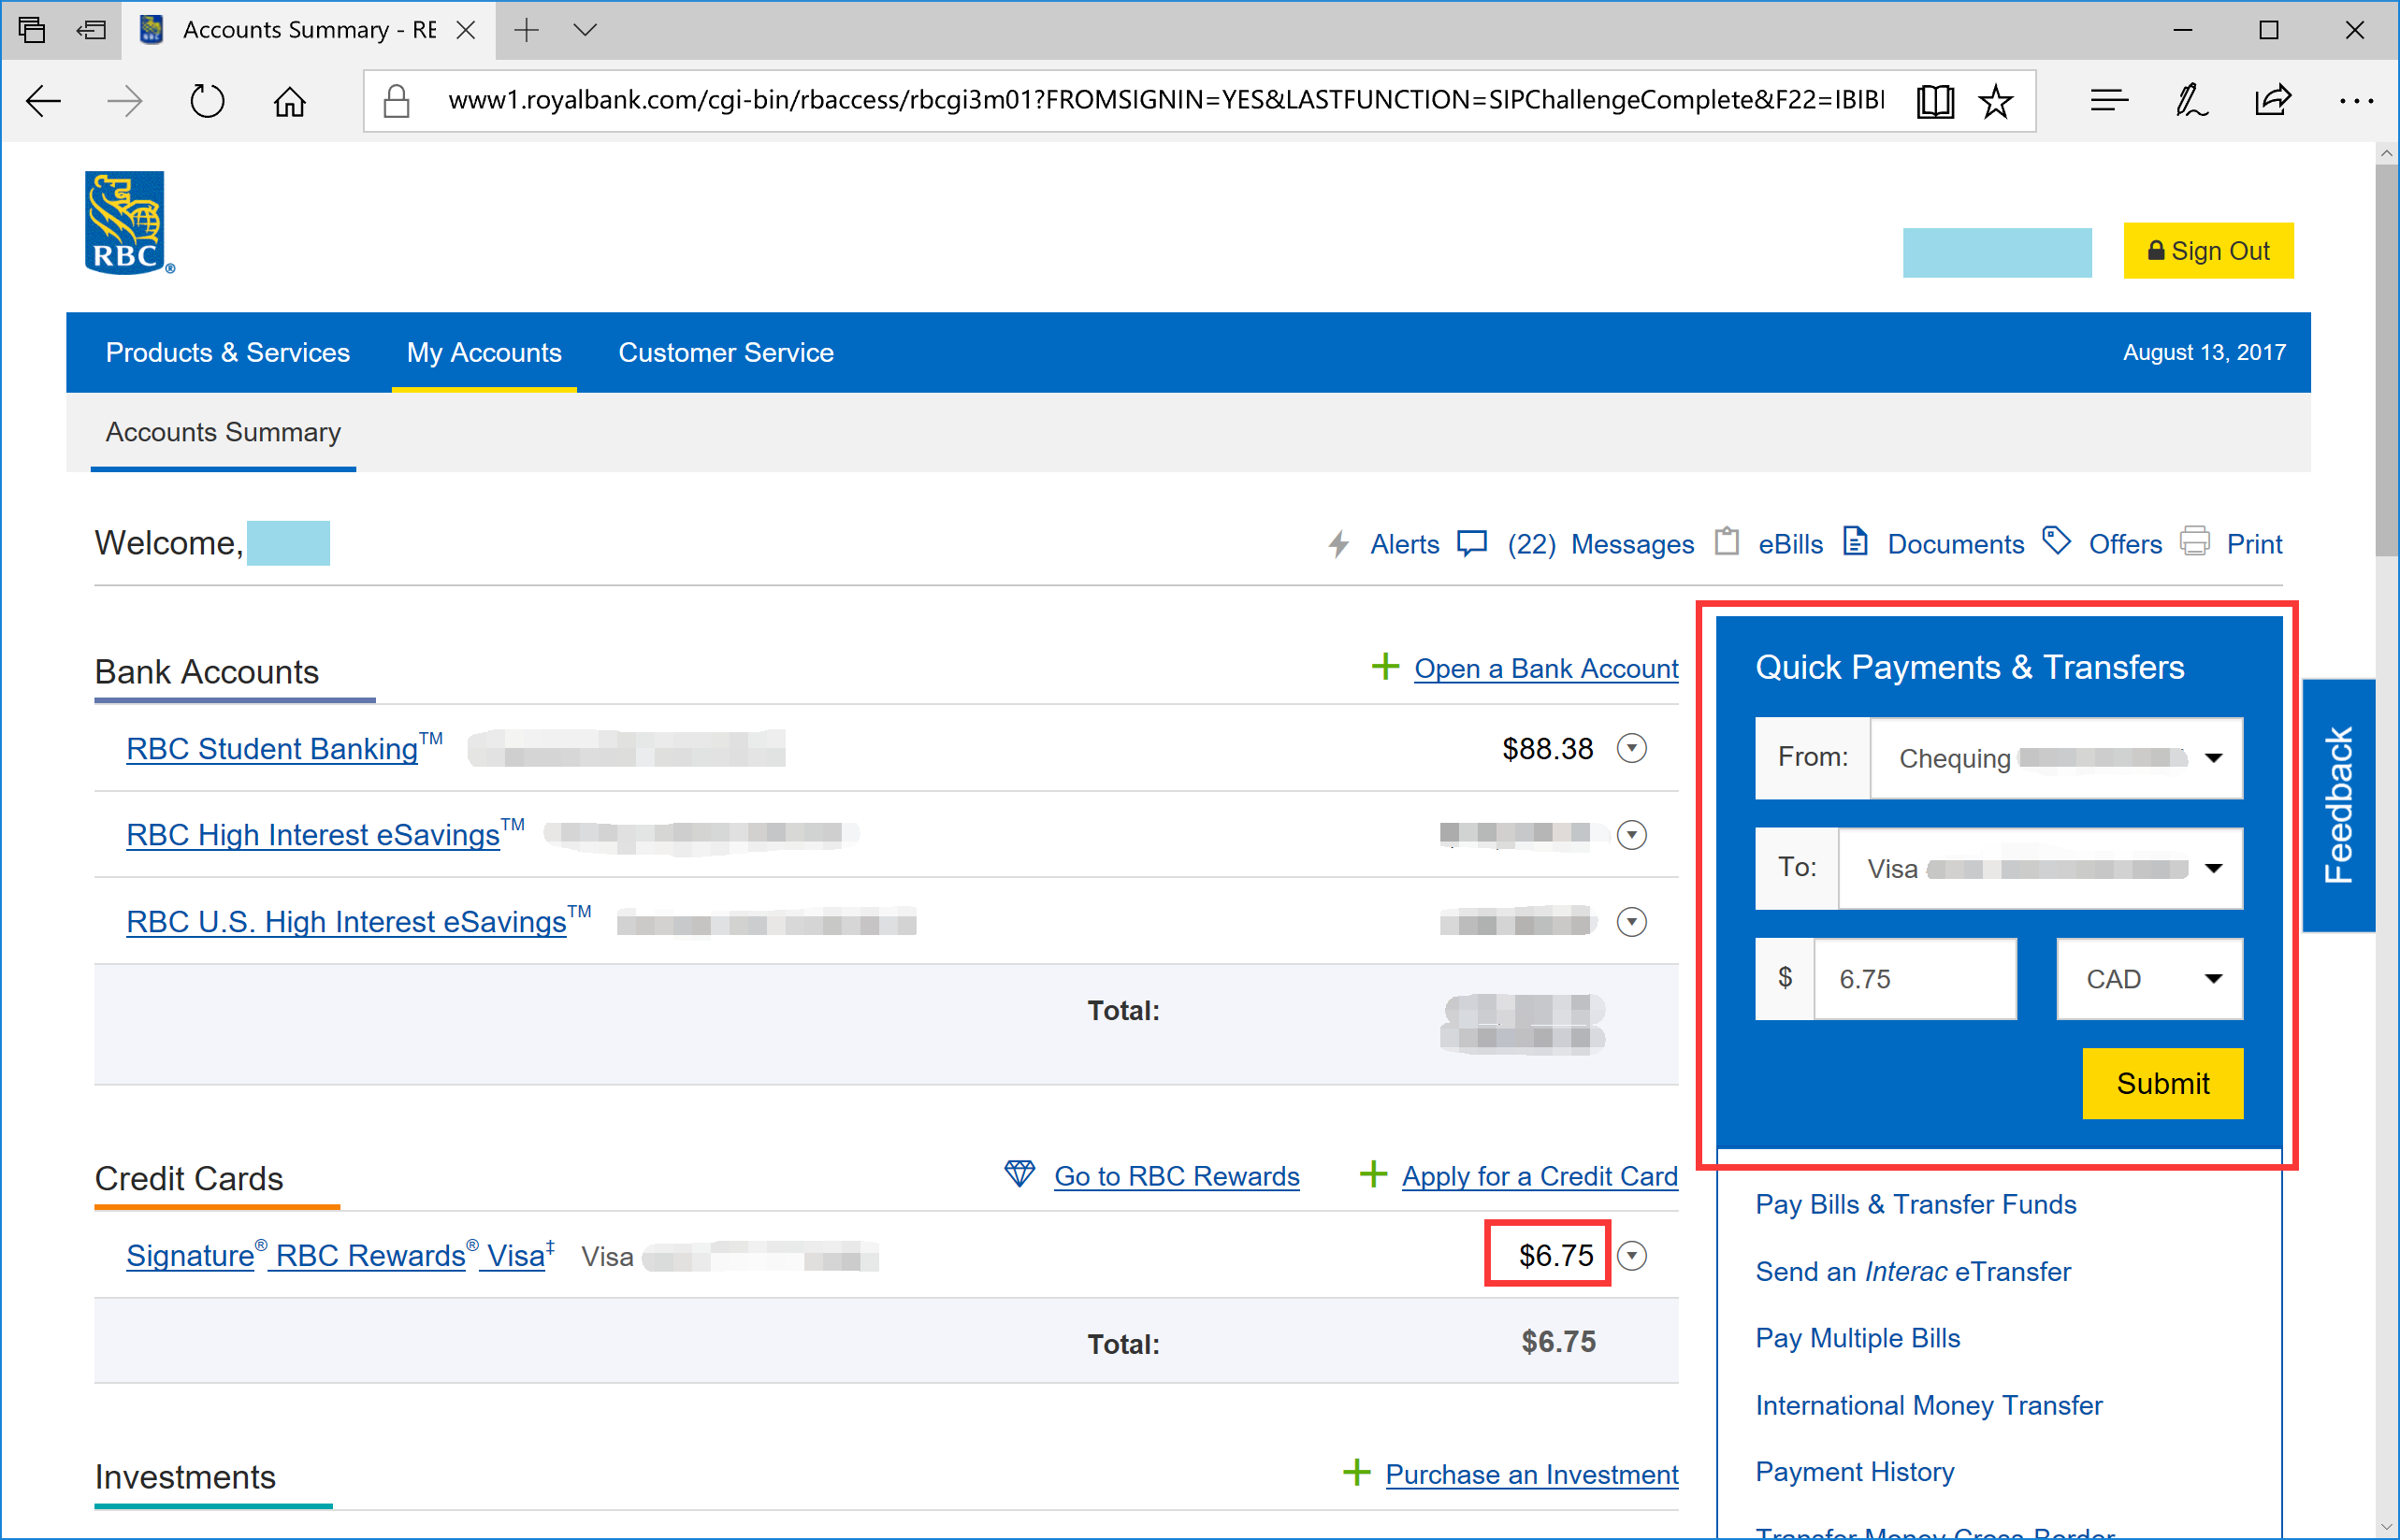2400x1540 pixels.
Task: Click the browser forward arrow
Action: (125, 101)
